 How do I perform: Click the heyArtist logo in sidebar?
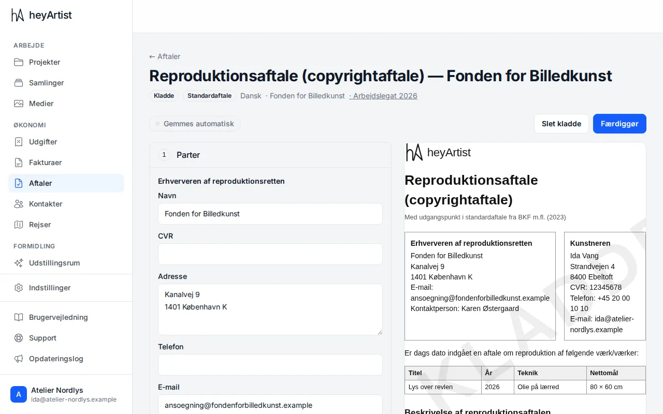coord(41,16)
